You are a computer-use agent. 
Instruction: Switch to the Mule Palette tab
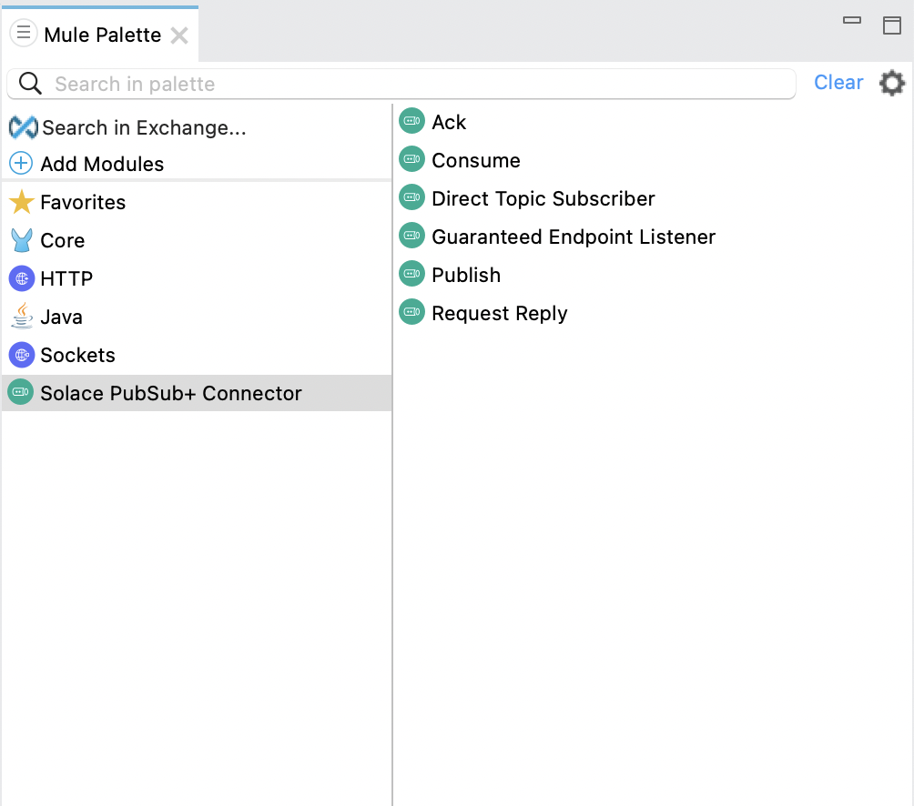coord(102,35)
